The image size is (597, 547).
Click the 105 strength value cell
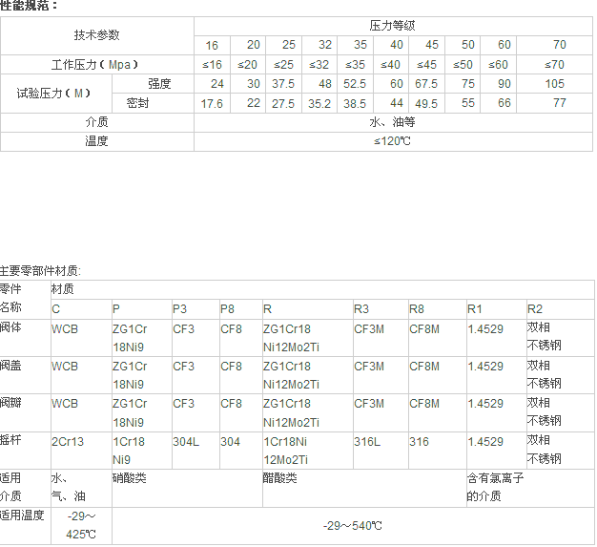point(555,84)
